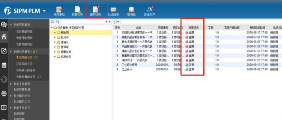Click the 发送消息 send message icon
Viewport: 282px width, 120px height.
[113, 12]
